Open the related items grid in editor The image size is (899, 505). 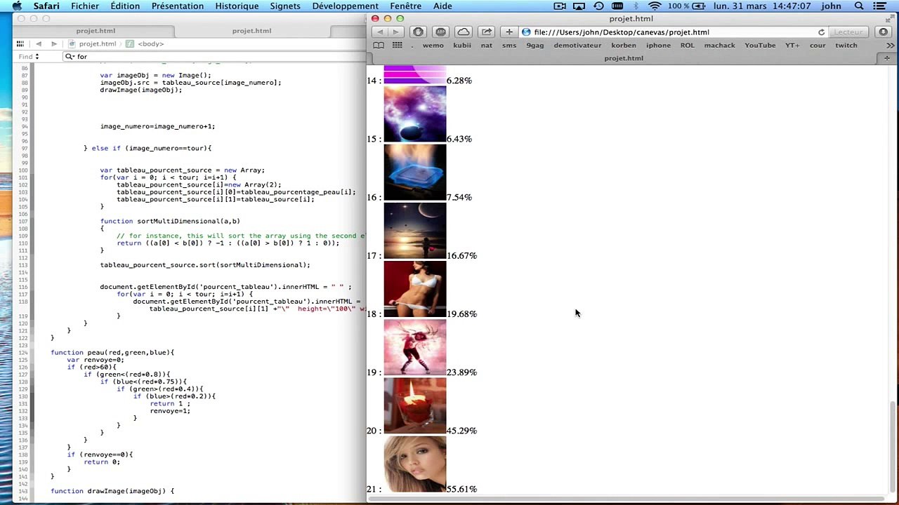click(20, 43)
